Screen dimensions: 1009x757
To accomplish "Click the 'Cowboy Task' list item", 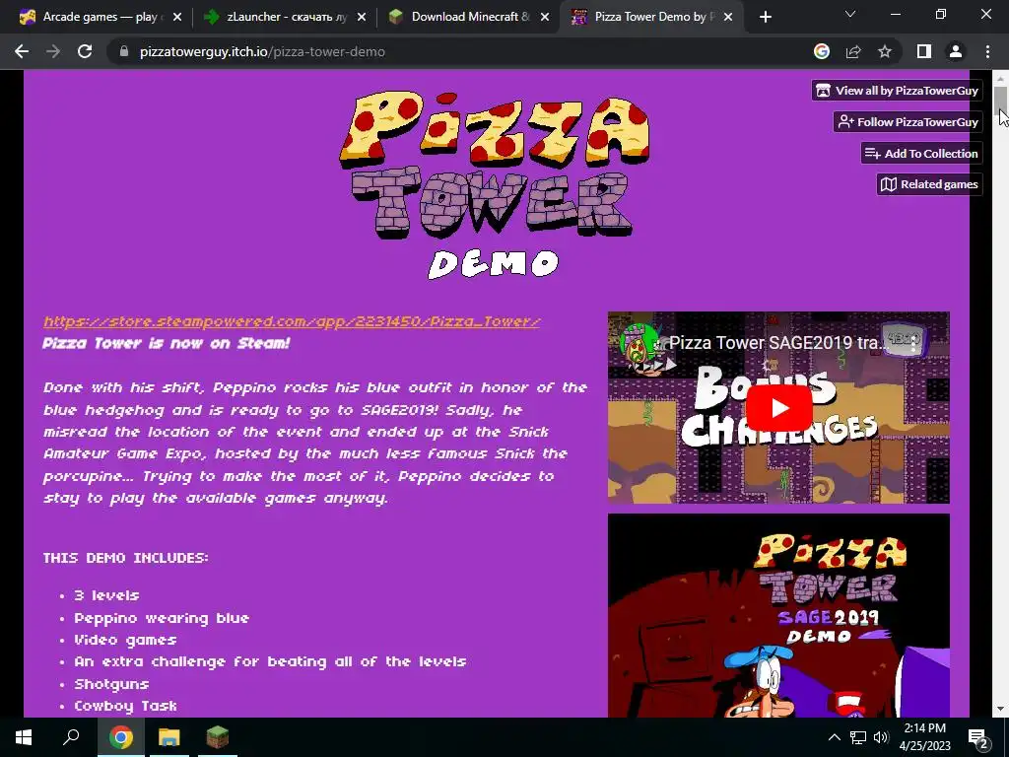I will 125,706.
